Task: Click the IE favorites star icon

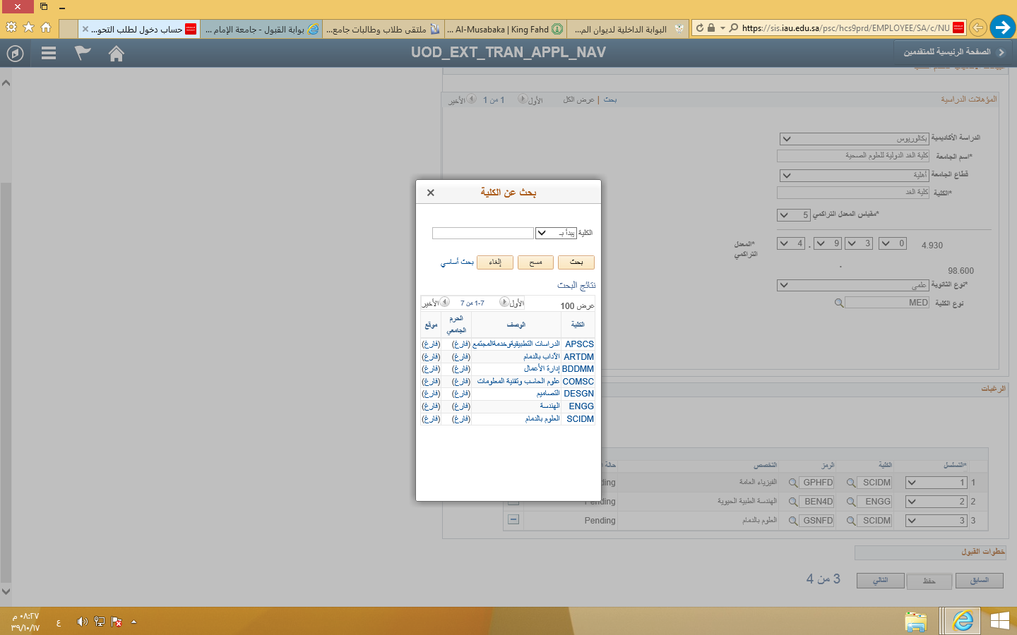Action: [28, 28]
